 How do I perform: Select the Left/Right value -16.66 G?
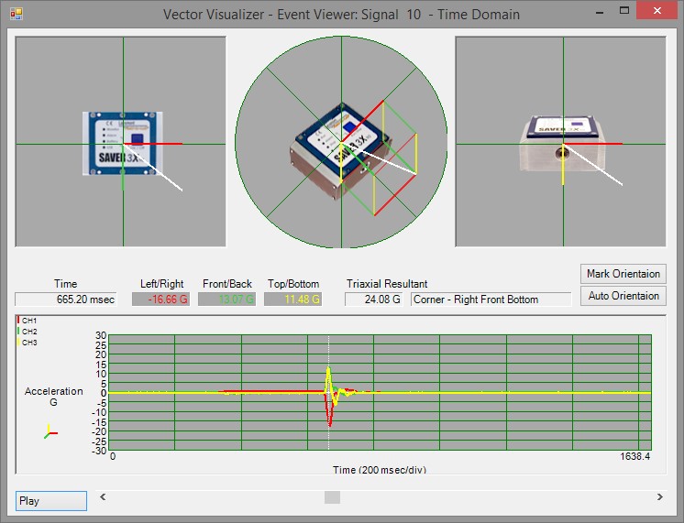click(161, 300)
